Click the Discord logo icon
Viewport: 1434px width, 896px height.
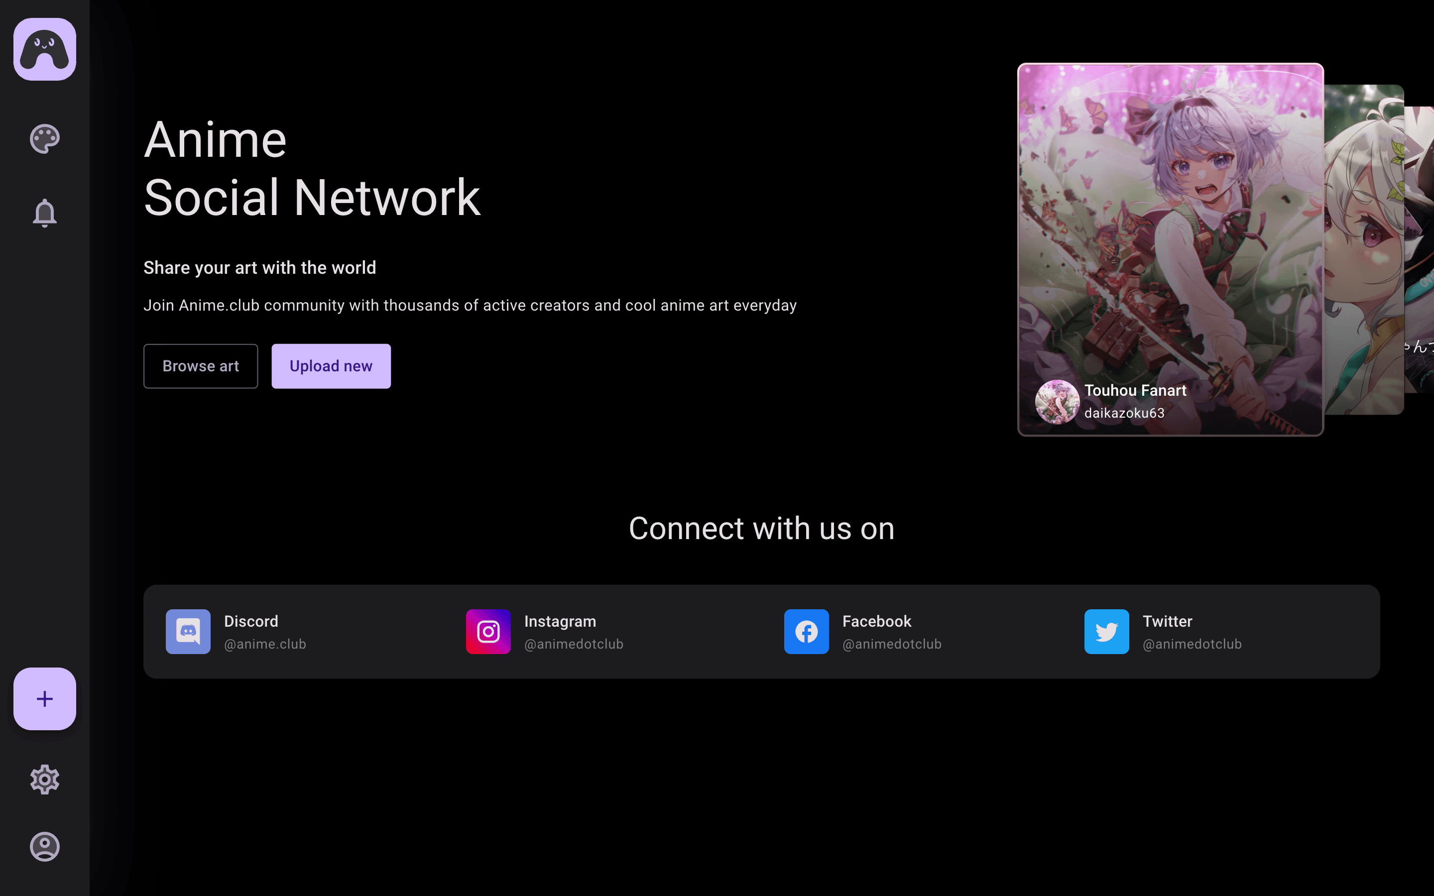point(188,632)
